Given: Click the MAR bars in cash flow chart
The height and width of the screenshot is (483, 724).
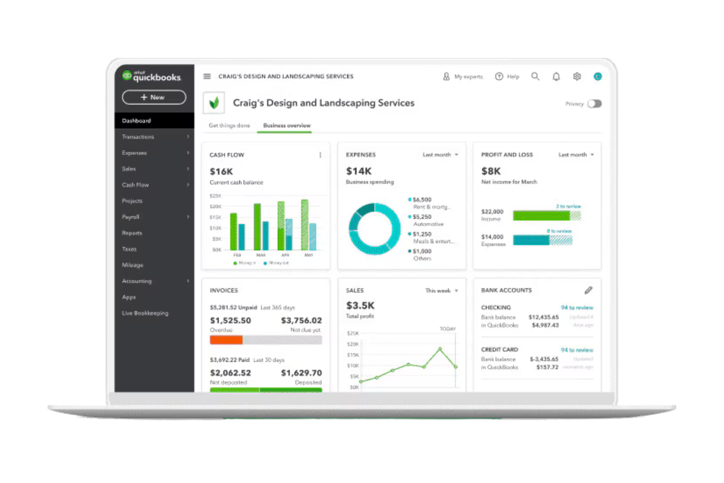Looking at the screenshot, I should 261,227.
